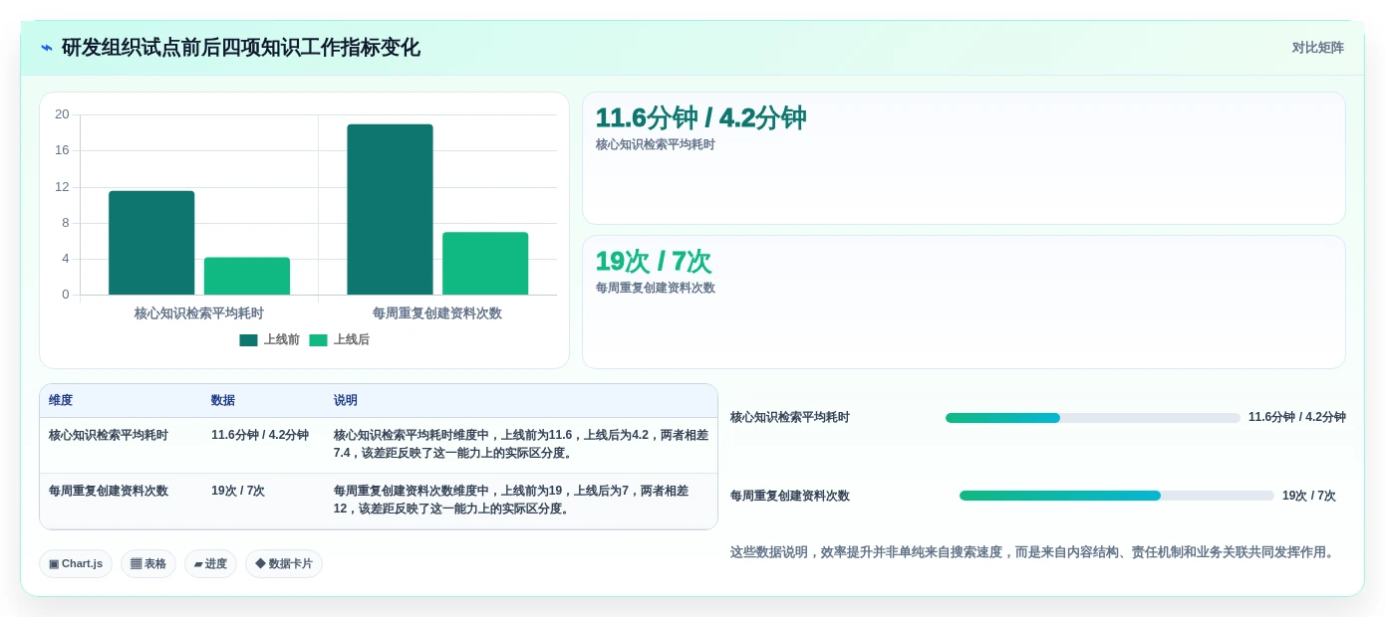Click card caption 每周重复创建资料次数

point(656,289)
